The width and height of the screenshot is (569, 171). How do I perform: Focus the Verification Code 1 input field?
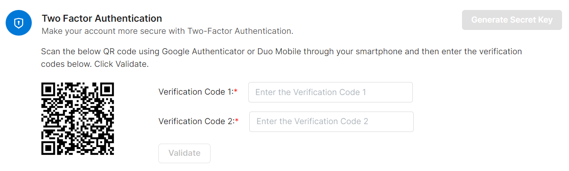coord(331,92)
